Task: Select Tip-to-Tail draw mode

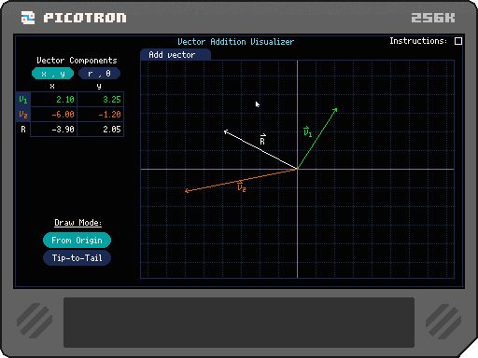Action: pyautogui.click(x=77, y=258)
